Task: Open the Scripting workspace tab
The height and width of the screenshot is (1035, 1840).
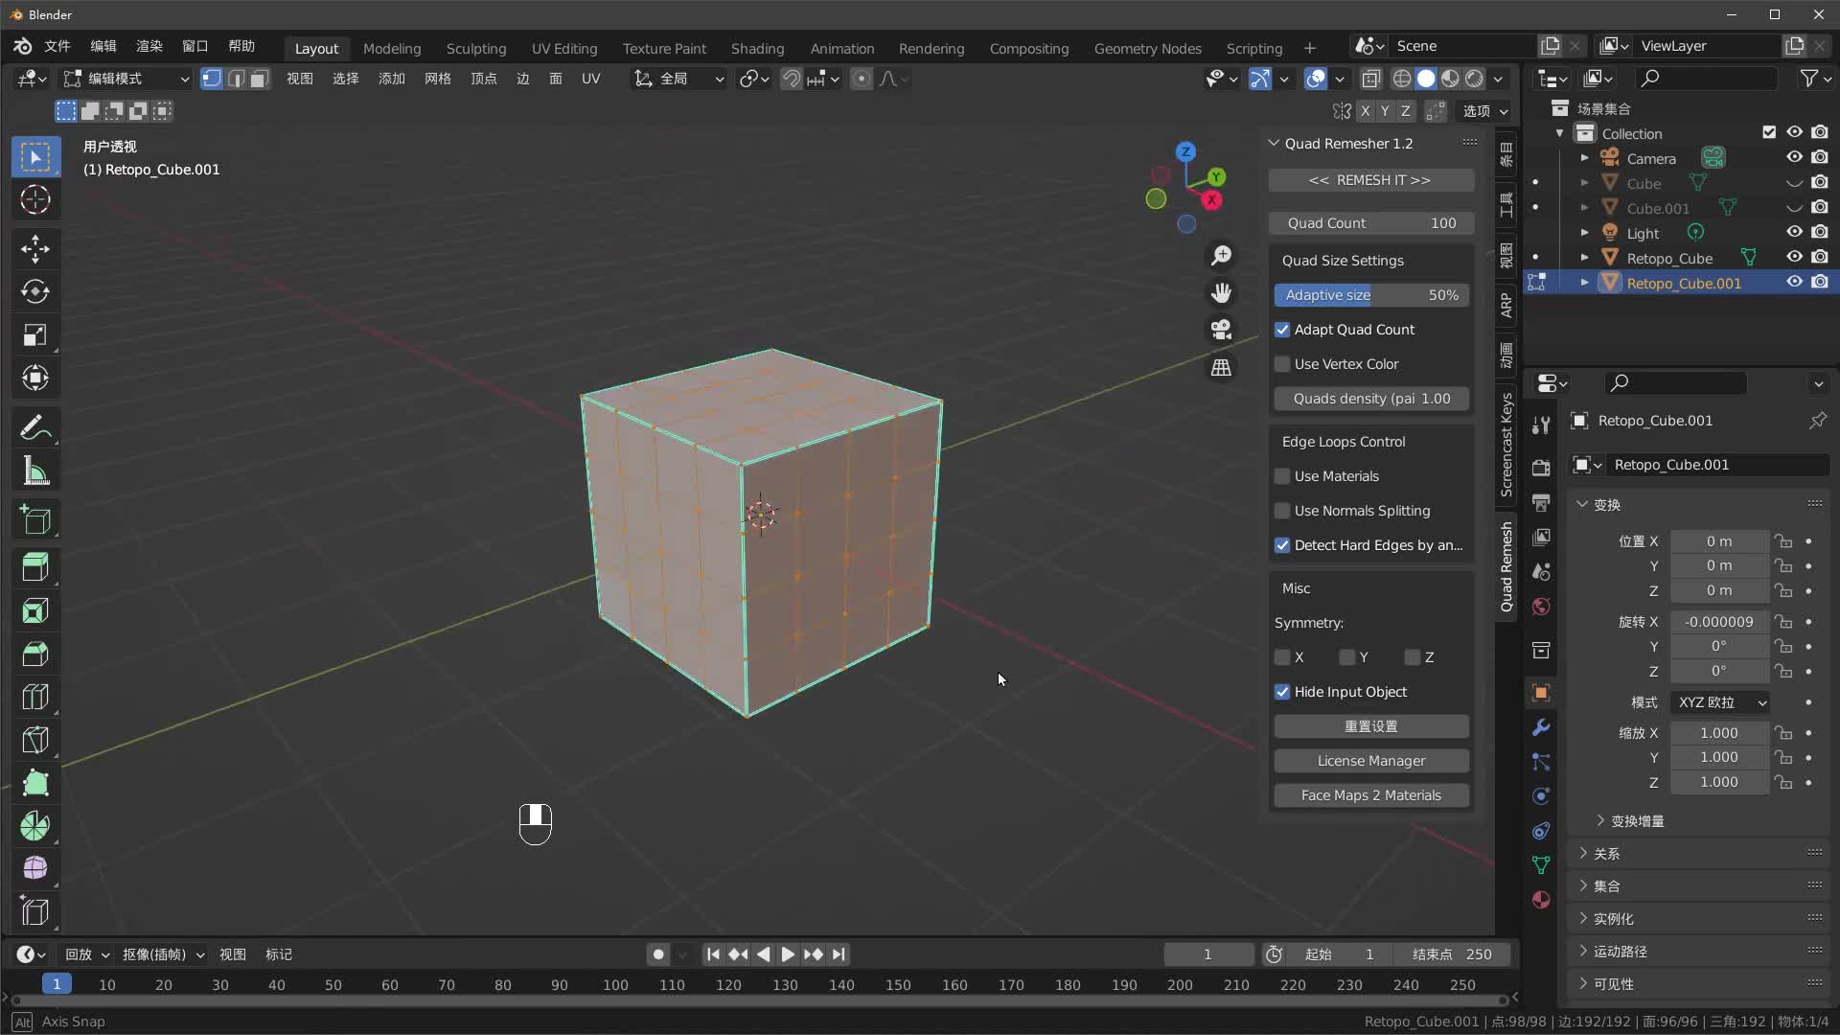Action: click(x=1253, y=48)
